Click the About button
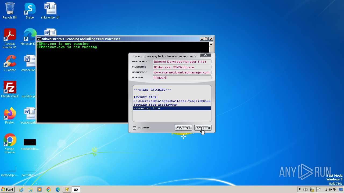The width and height of the screenshot is (344, 193). pos(184,128)
